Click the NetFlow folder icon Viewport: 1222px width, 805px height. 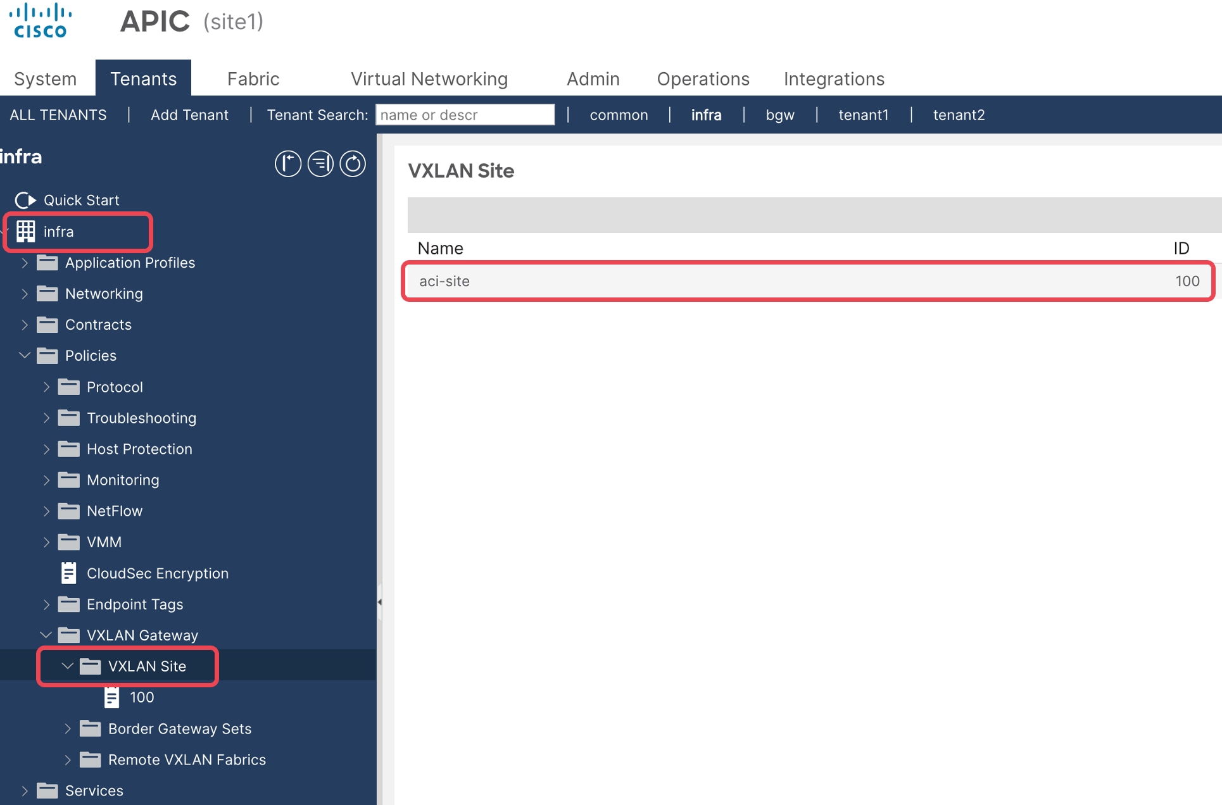click(x=69, y=511)
